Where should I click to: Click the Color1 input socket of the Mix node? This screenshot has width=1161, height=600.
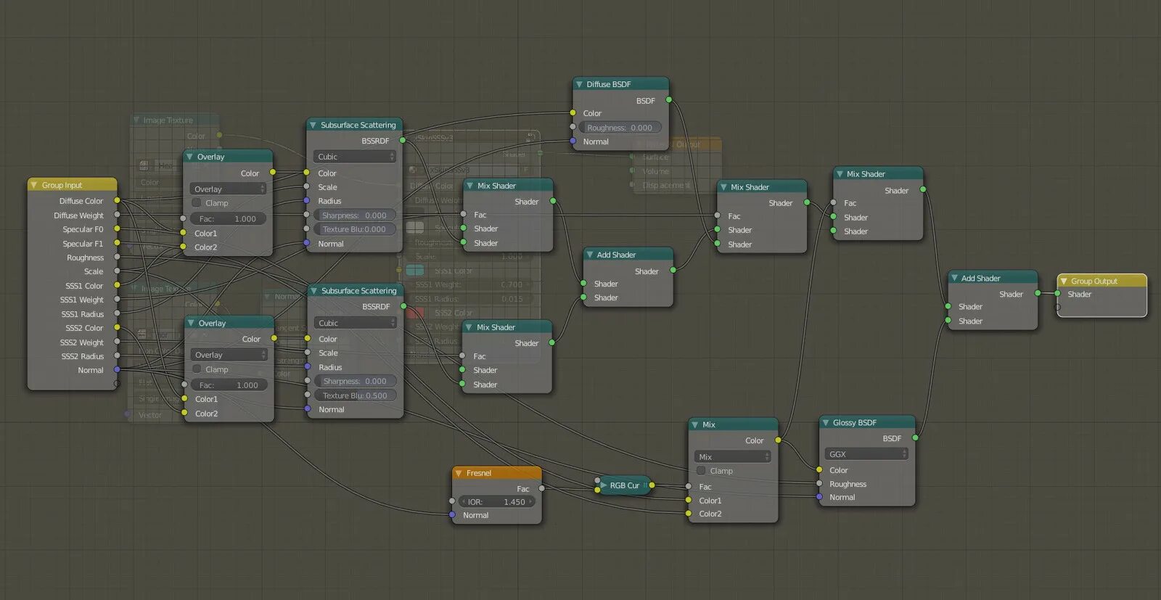[x=689, y=500]
